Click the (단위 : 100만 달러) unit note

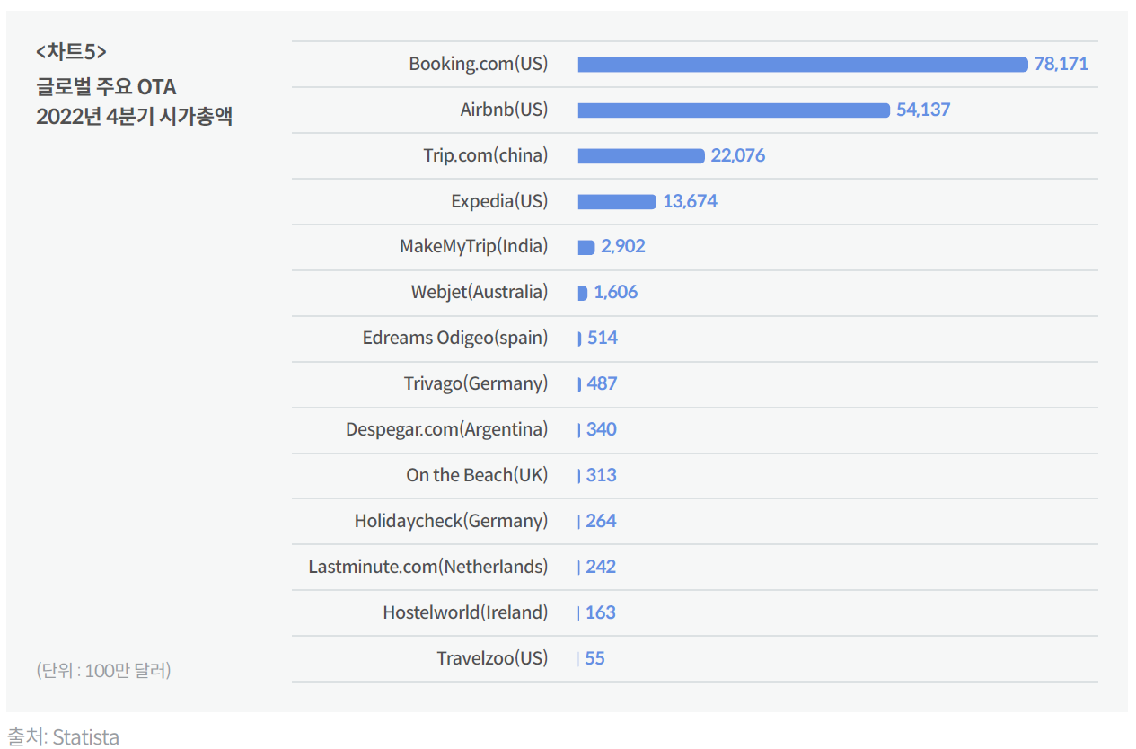pyautogui.click(x=103, y=670)
